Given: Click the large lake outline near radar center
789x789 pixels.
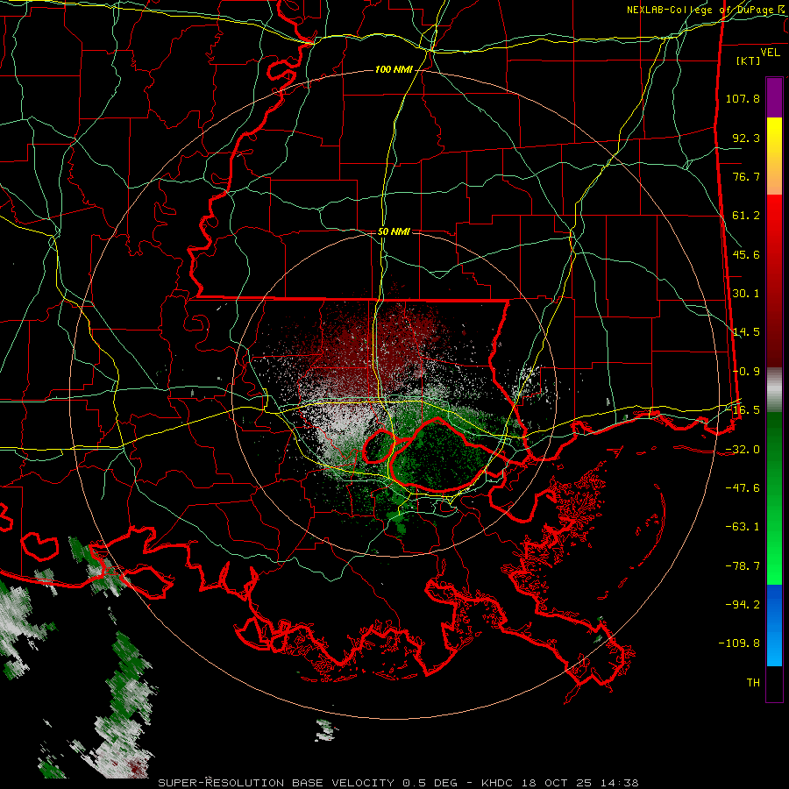Looking at the screenshot, I should tap(439, 455).
